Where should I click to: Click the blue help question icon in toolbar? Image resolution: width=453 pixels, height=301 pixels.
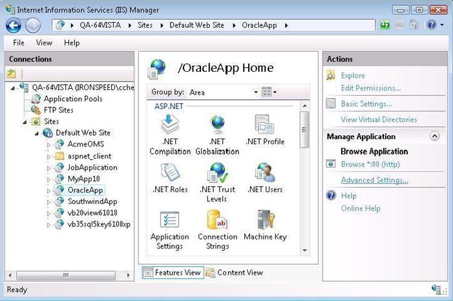pos(431,25)
